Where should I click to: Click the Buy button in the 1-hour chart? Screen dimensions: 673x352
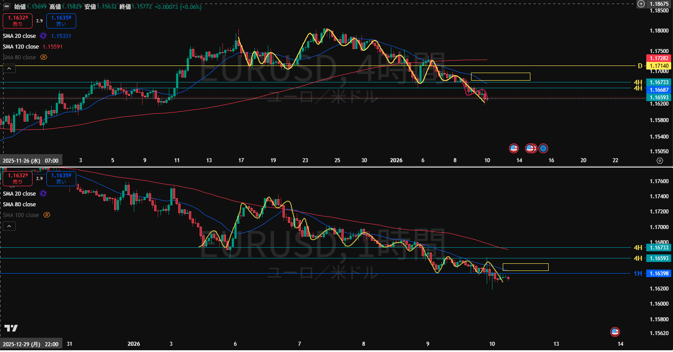(x=61, y=179)
